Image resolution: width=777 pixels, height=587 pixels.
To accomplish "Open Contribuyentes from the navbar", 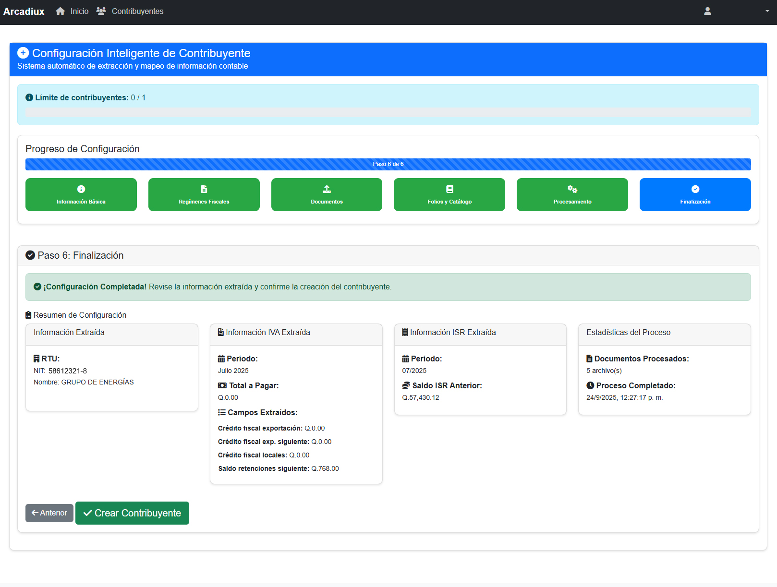I will (x=137, y=11).
